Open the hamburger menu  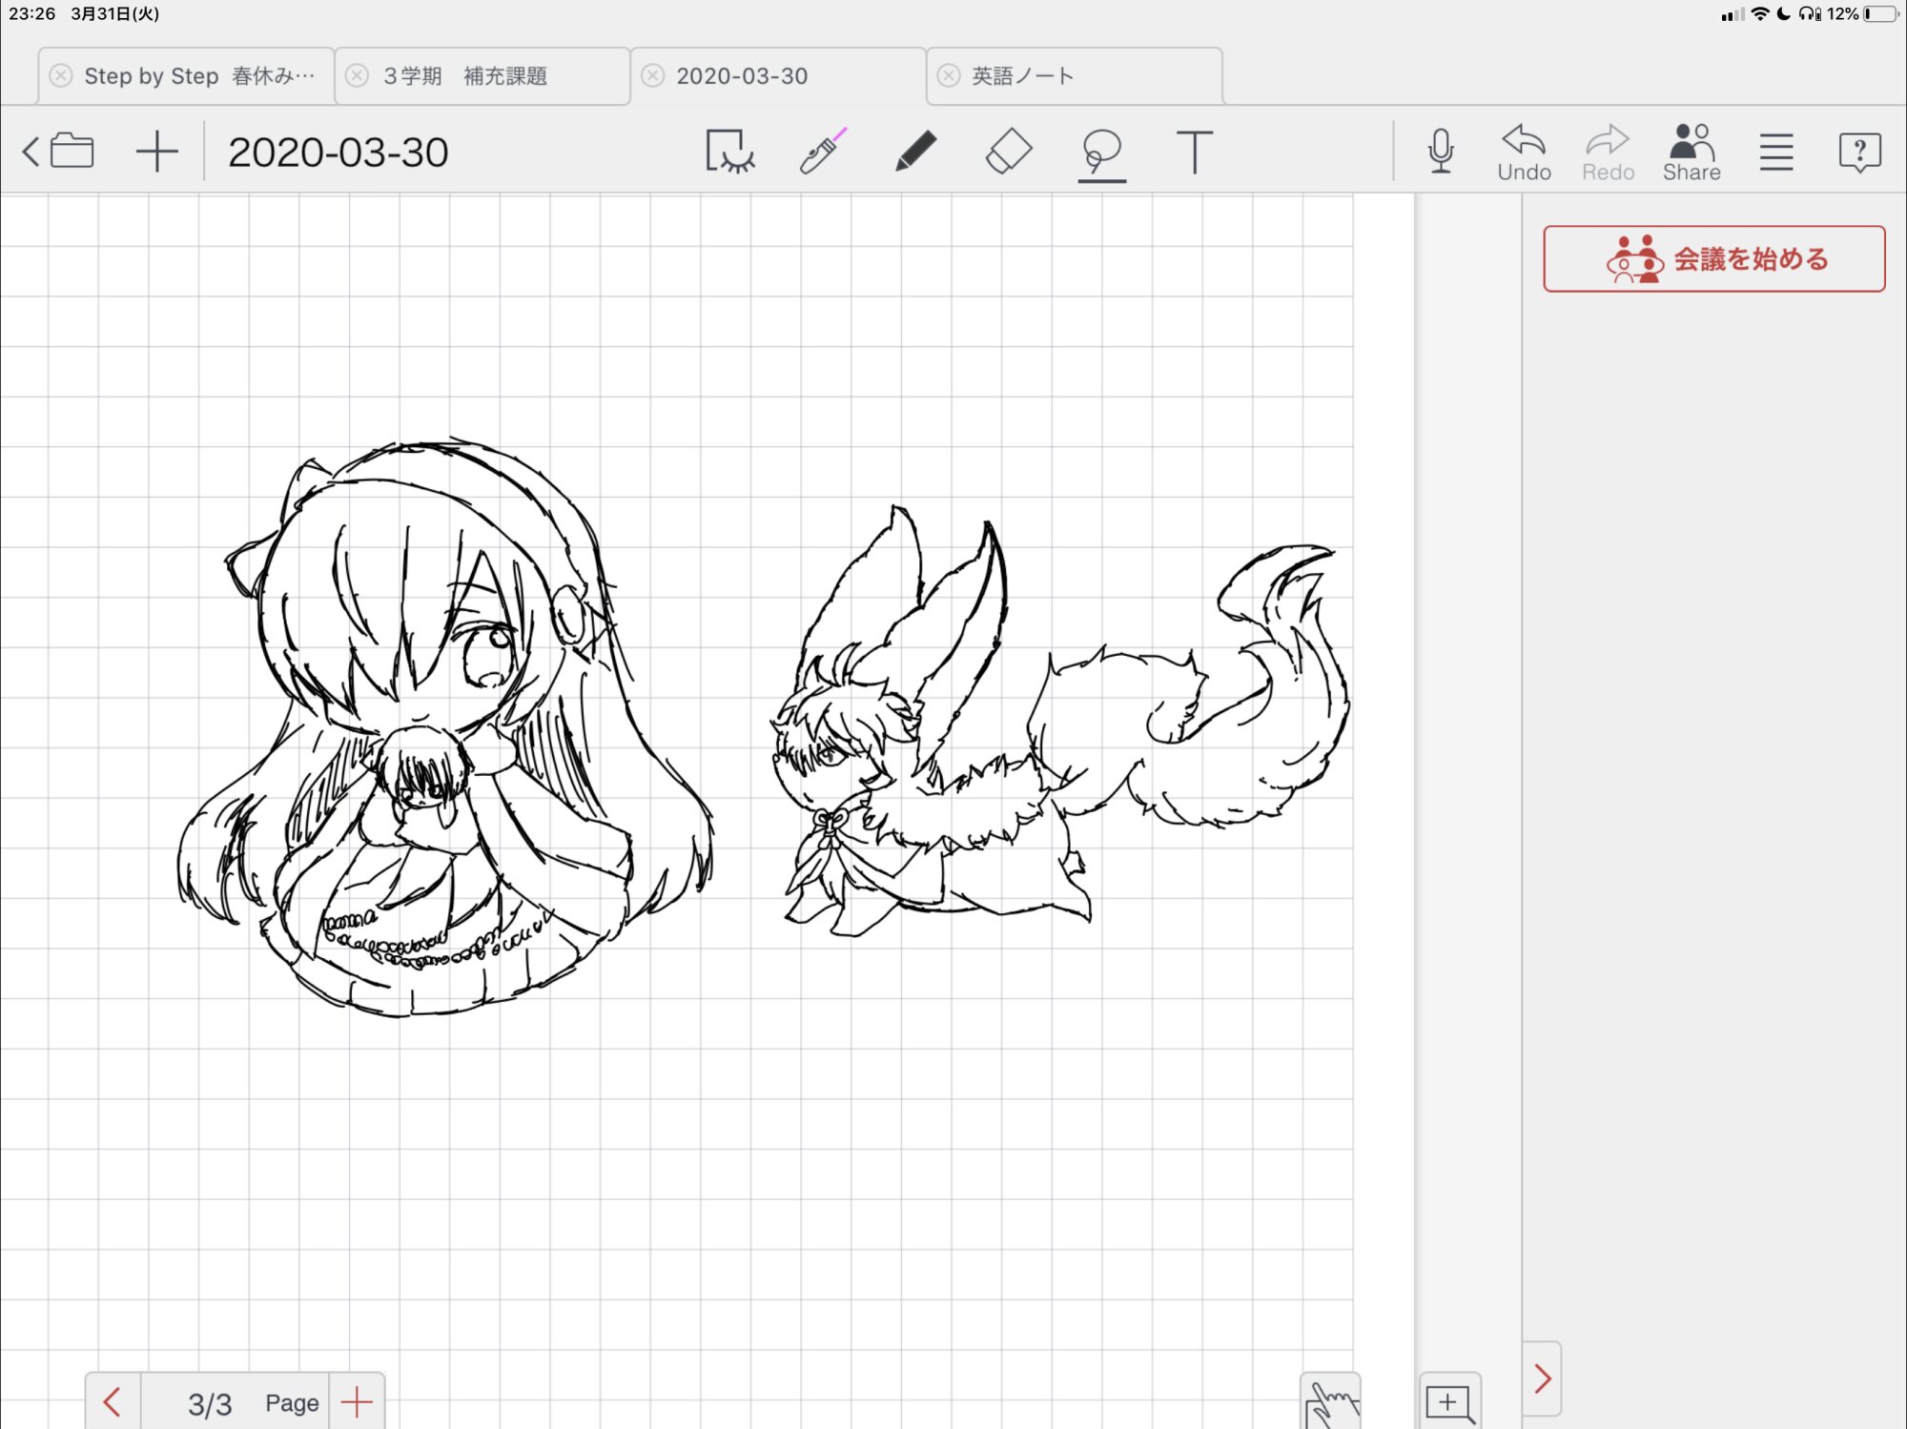pyautogui.click(x=1775, y=152)
